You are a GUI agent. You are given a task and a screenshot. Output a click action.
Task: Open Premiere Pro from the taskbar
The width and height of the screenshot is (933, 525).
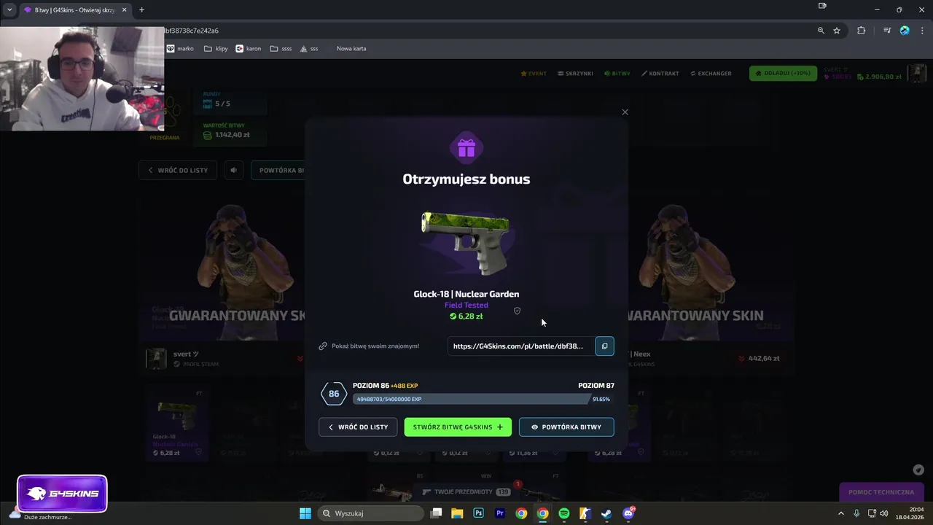[500, 513]
